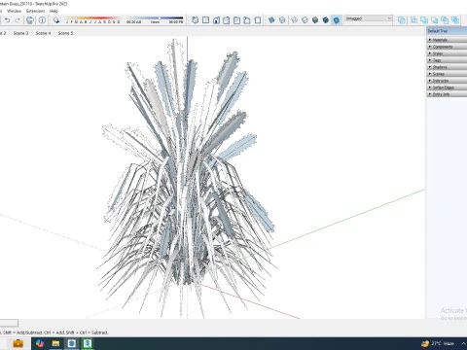Viewport: 467px width, 350px height.
Task: Switch to Top standard view
Action: tap(205, 20)
